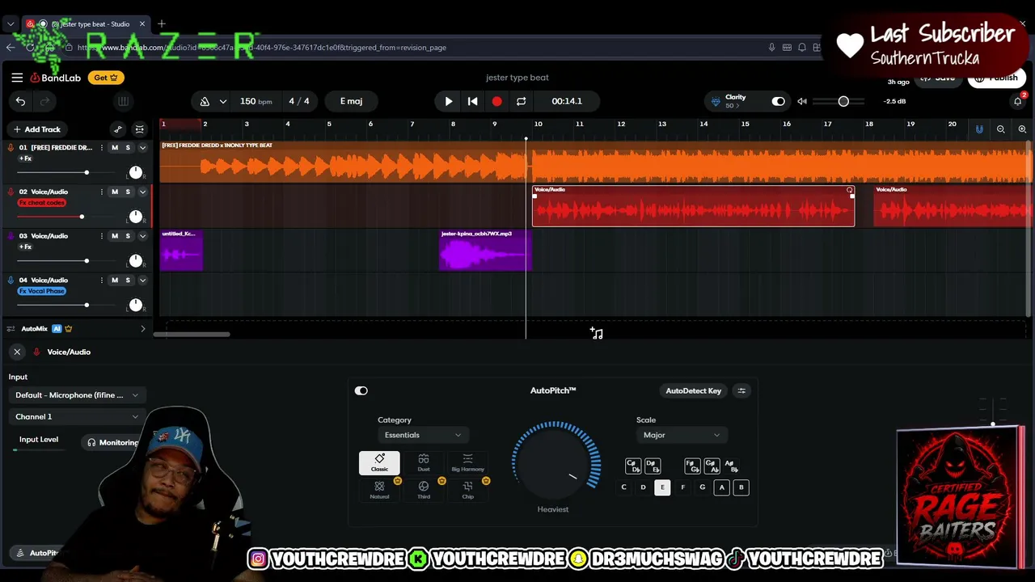The height and width of the screenshot is (582, 1035).
Task: Select the Chip AutoPitch preset
Action: tap(467, 490)
